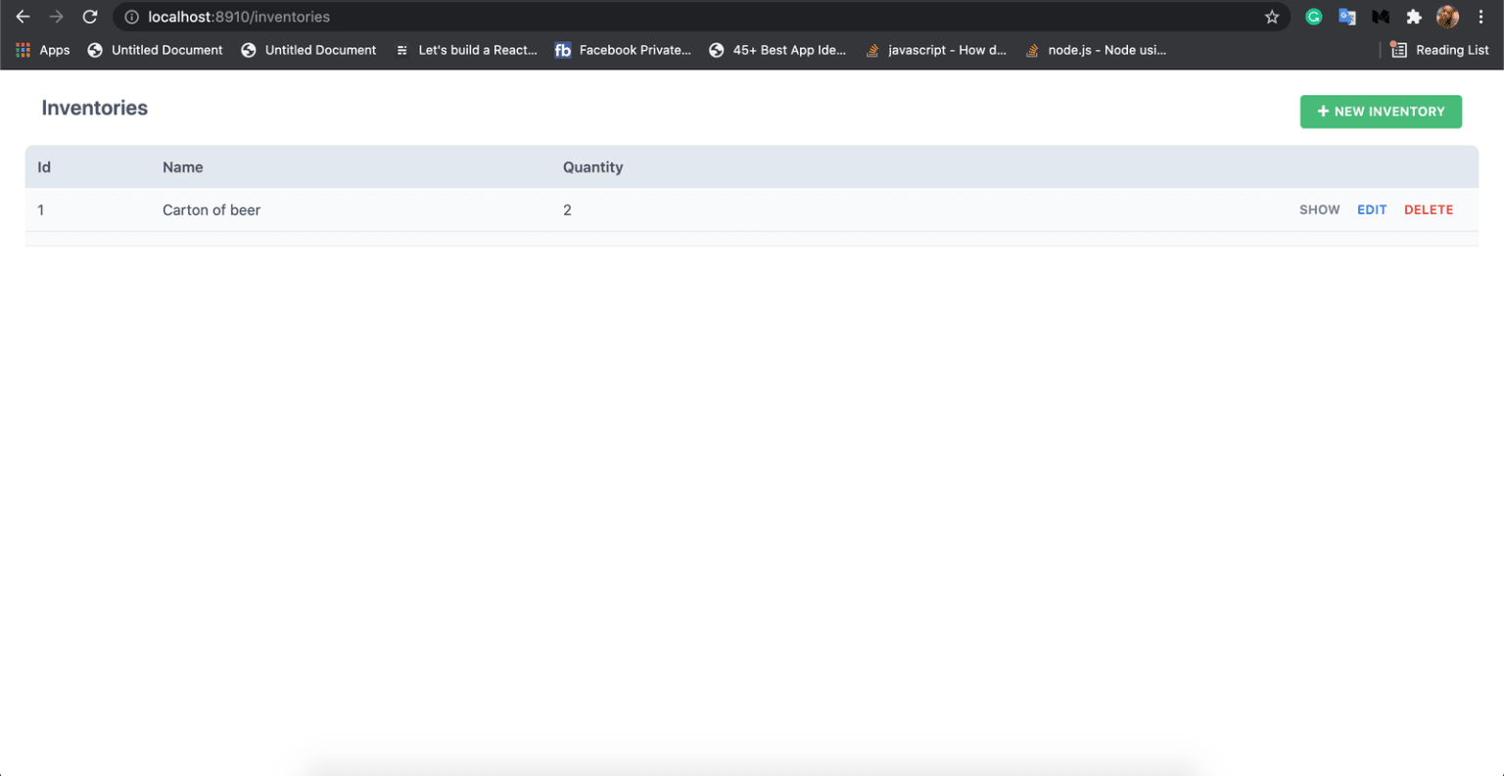Go back with the browser back arrow
The height and width of the screenshot is (776, 1504).
23,17
